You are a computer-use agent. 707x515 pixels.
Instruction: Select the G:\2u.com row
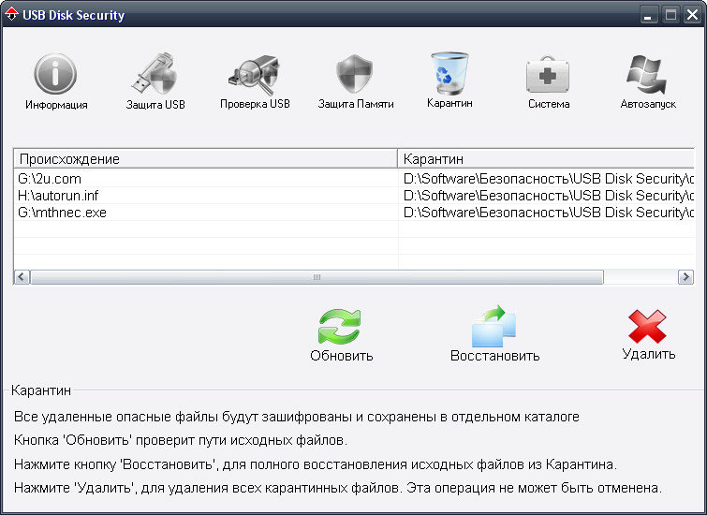click(x=354, y=179)
